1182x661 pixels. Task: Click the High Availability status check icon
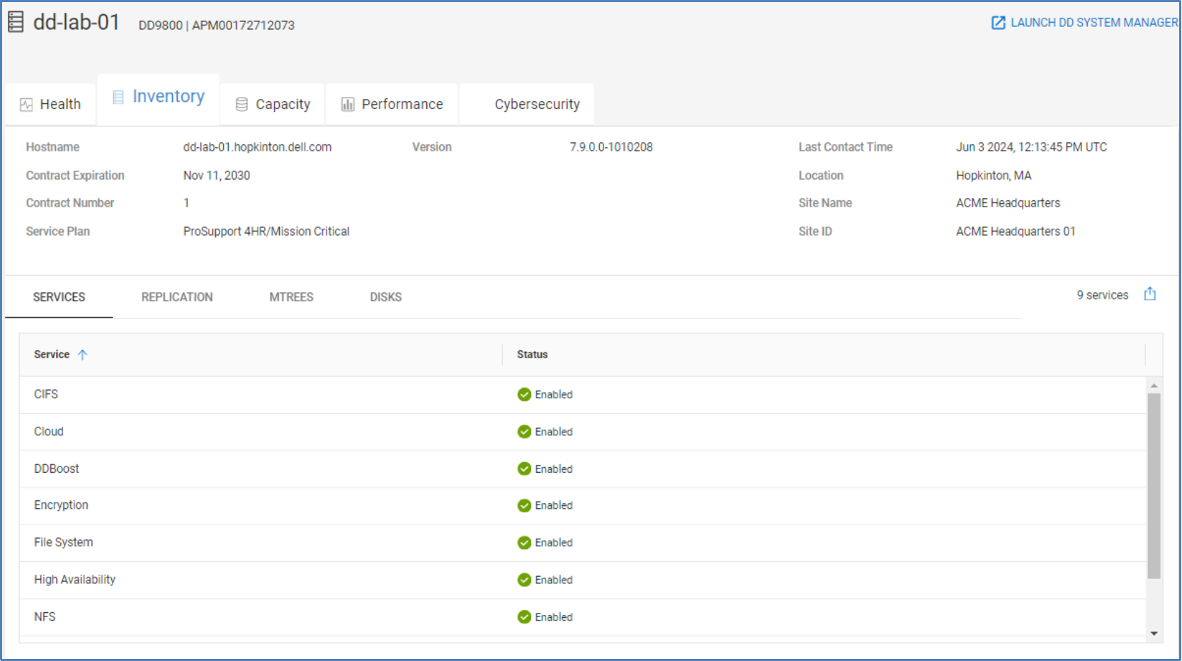(x=524, y=580)
